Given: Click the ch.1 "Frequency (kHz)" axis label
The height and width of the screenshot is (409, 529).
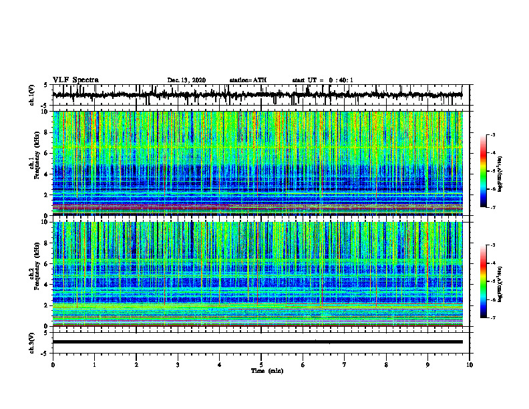Looking at the screenshot, I should point(37,155).
